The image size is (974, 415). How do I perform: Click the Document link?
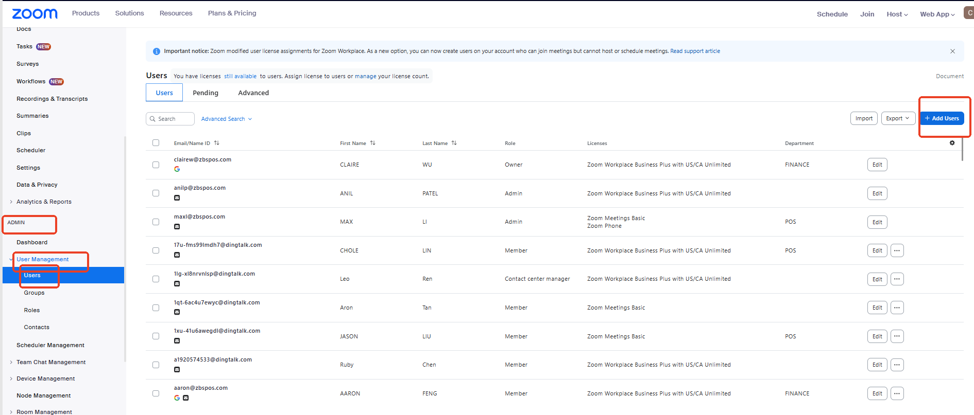(949, 76)
